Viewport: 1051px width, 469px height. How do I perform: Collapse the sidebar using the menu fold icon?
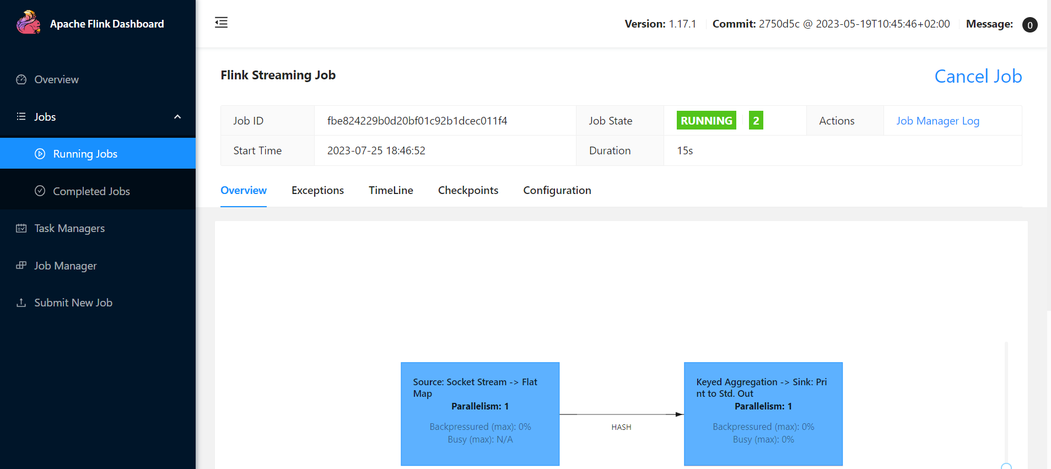[221, 23]
